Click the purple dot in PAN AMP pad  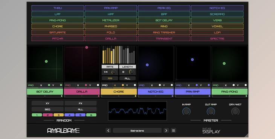tap(192, 60)
